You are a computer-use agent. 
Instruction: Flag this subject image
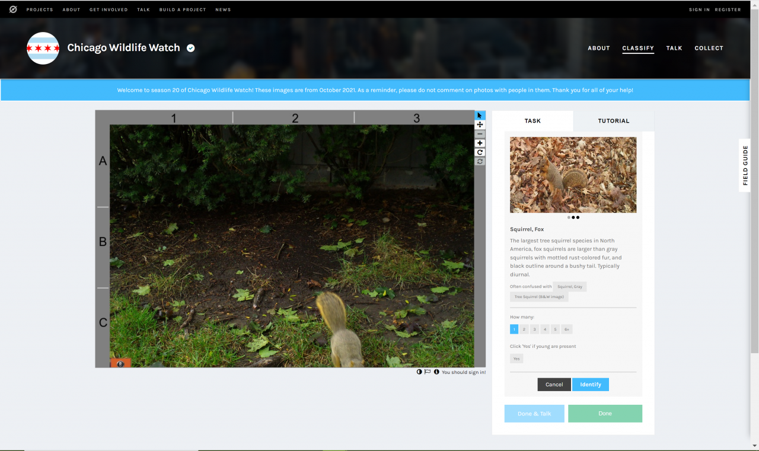coord(428,372)
